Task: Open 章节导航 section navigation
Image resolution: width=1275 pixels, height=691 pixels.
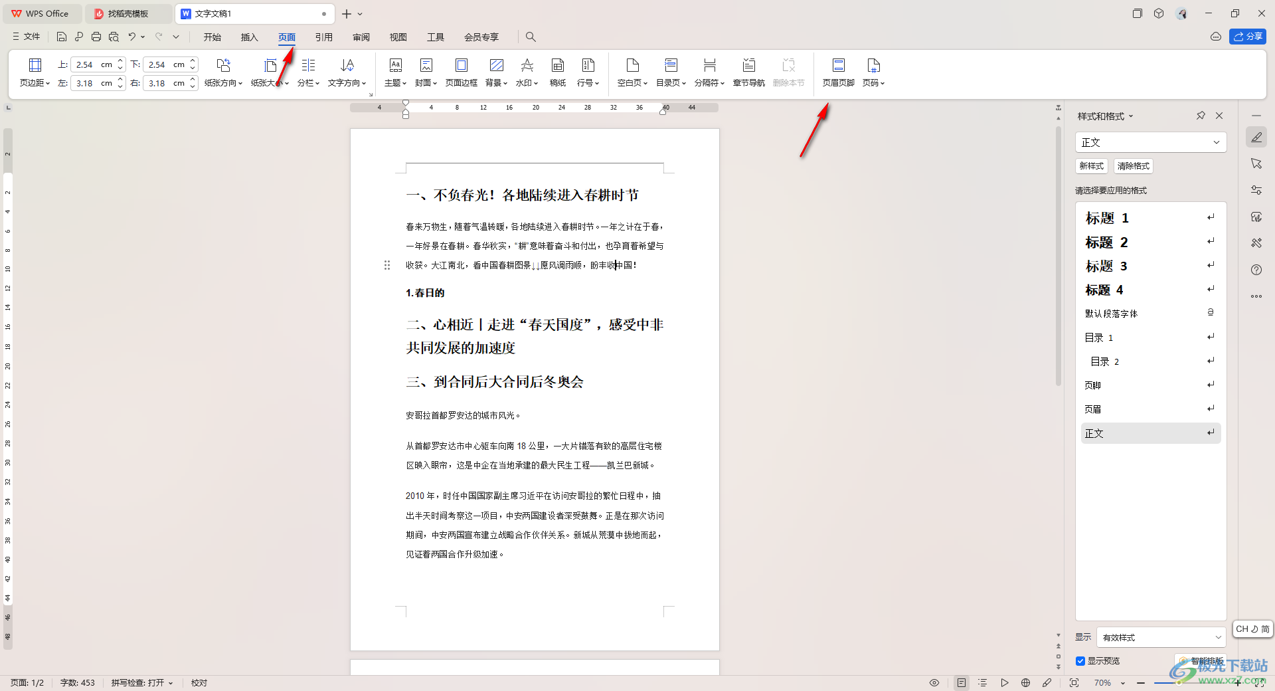Action: (x=749, y=72)
